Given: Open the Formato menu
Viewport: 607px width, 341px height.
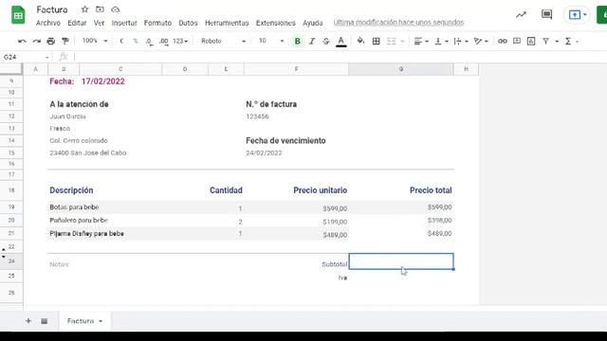Looking at the screenshot, I should point(157,23).
